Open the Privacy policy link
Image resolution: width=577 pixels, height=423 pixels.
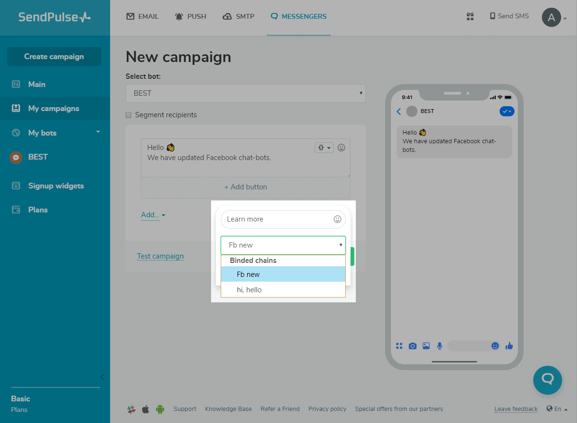click(x=327, y=409)
